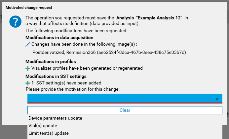Select the Postderivatized, Remission366 image entry

pyautogui.click(x=109, y=52)
